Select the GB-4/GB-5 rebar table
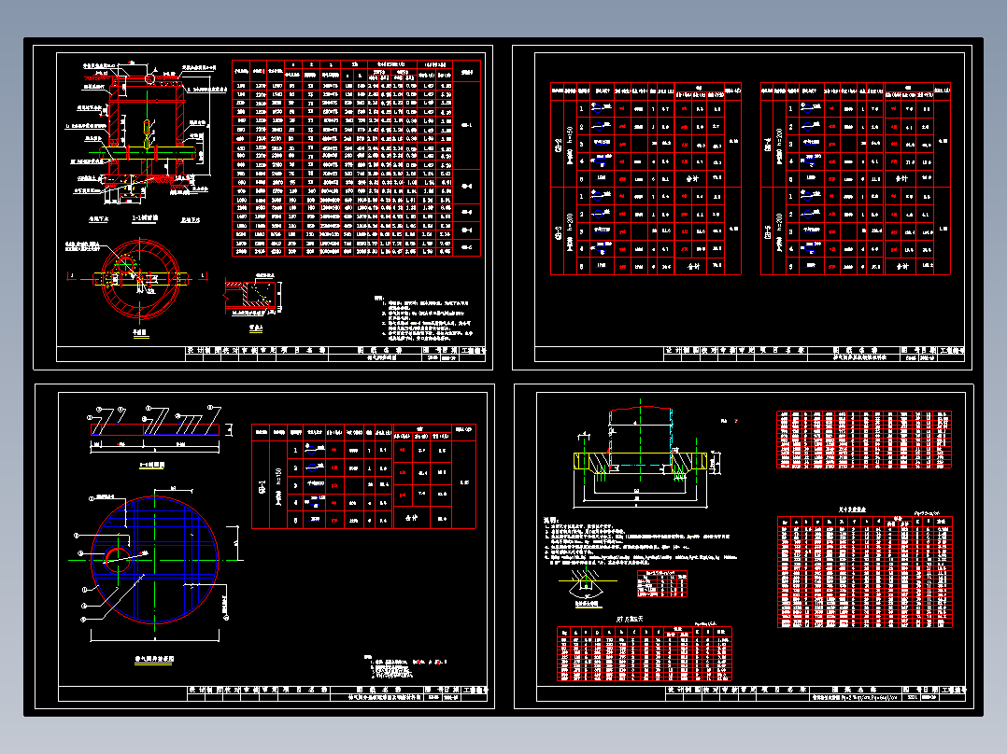This screenshot has height=754, width=1007. pos(856,179)
